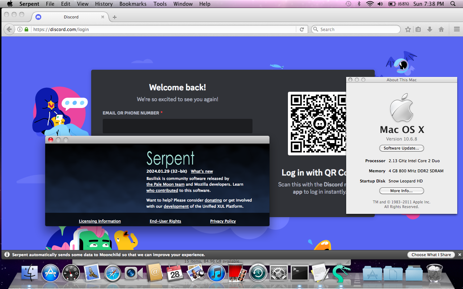Check the battery status in the menu bar
This screenshot has width=463, height=289.
coord(399,4)
